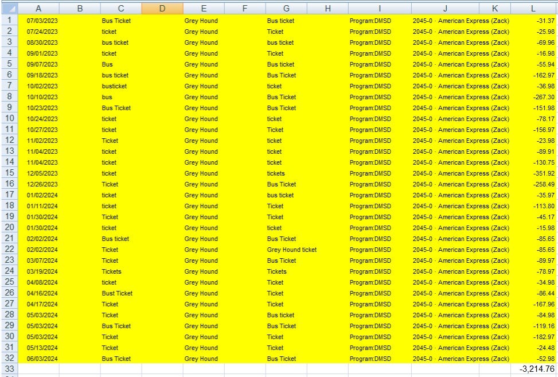Screen dimensions: 558x377
Task: Click 'Program:DMSD' cell in row 1
Action: [380, 21]
